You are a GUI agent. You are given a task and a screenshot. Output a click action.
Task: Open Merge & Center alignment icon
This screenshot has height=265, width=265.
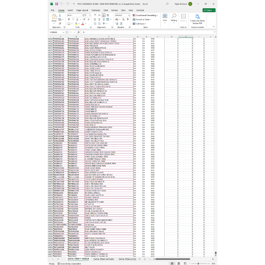tap(108, 19)
